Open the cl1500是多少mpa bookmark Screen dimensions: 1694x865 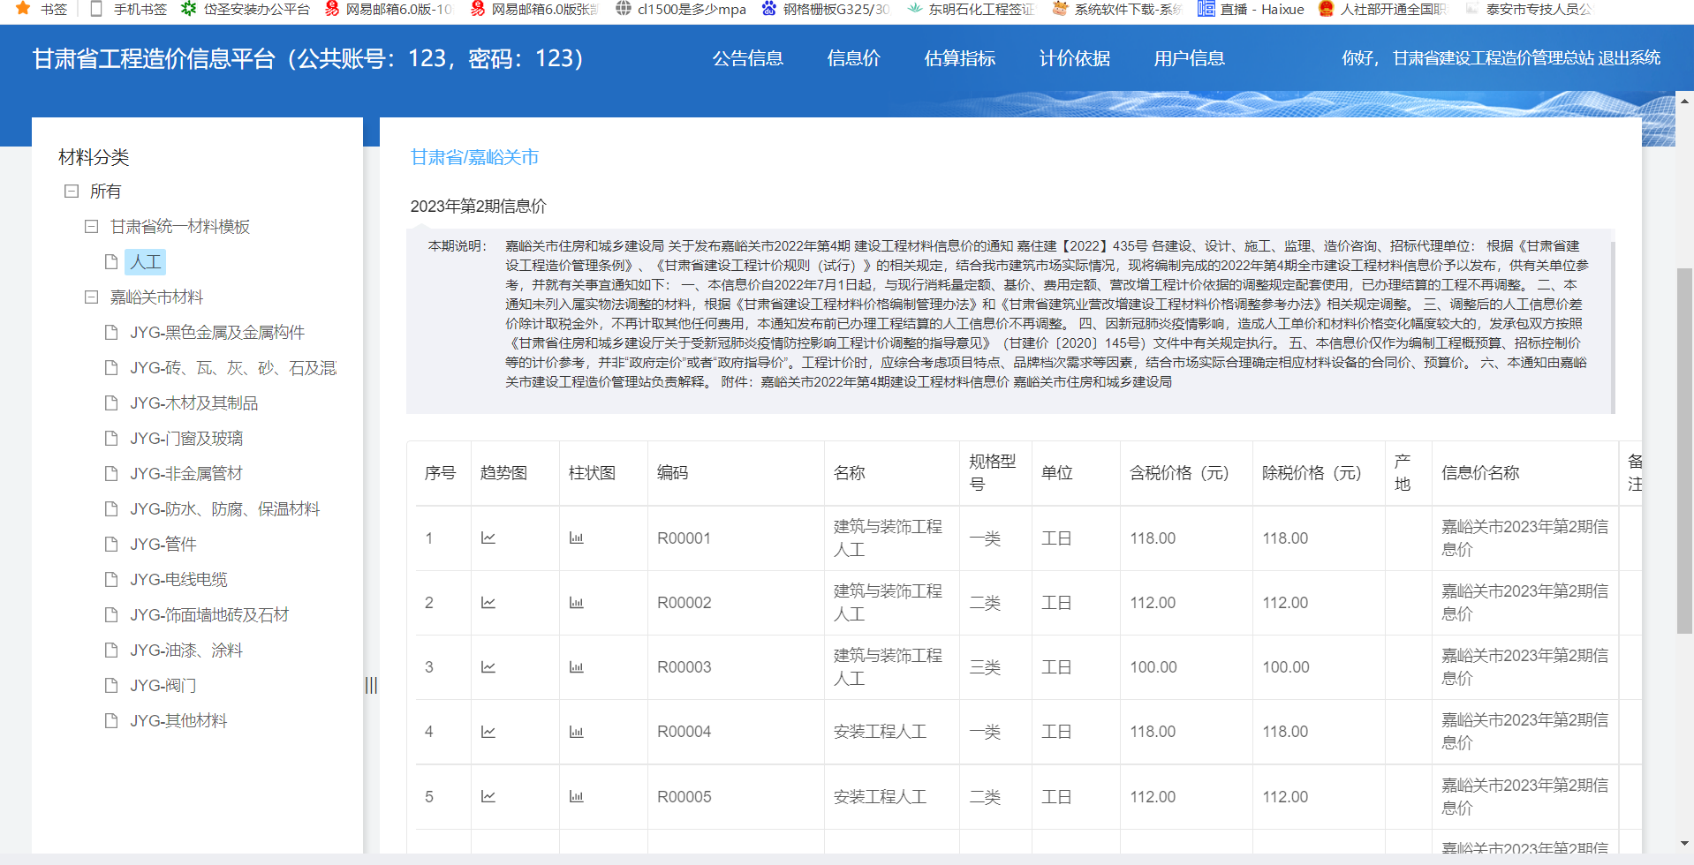point(681,9)
